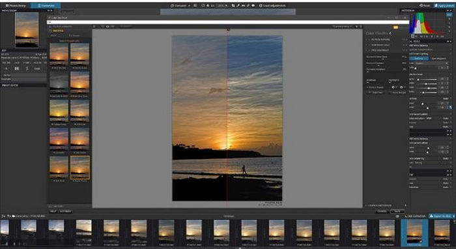
Task: Open the Recipes section in Color Efex Pro
Action: pos(58,31)
